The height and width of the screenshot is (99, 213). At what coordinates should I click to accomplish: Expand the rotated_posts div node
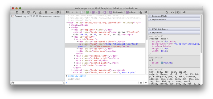coord(75,63)
